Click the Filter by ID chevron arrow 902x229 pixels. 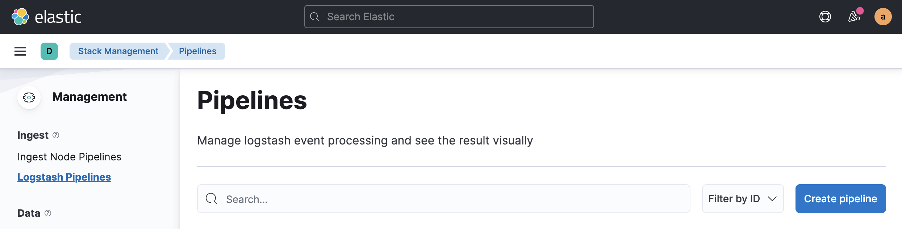pyautogui.click(x=772, y=199)
